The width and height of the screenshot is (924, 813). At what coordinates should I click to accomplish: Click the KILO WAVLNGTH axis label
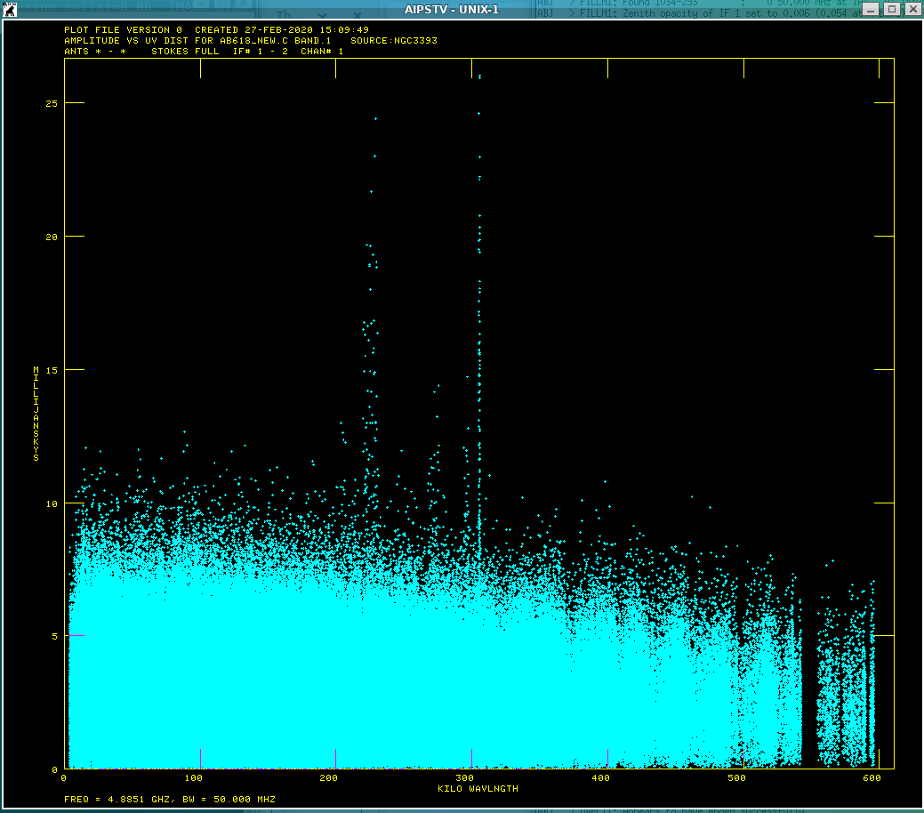click(x=478, y=789)
